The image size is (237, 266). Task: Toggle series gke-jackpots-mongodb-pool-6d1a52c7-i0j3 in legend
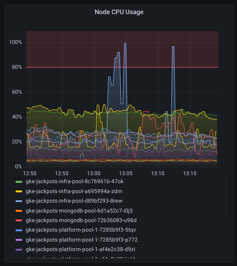click(x=79, y=211)
